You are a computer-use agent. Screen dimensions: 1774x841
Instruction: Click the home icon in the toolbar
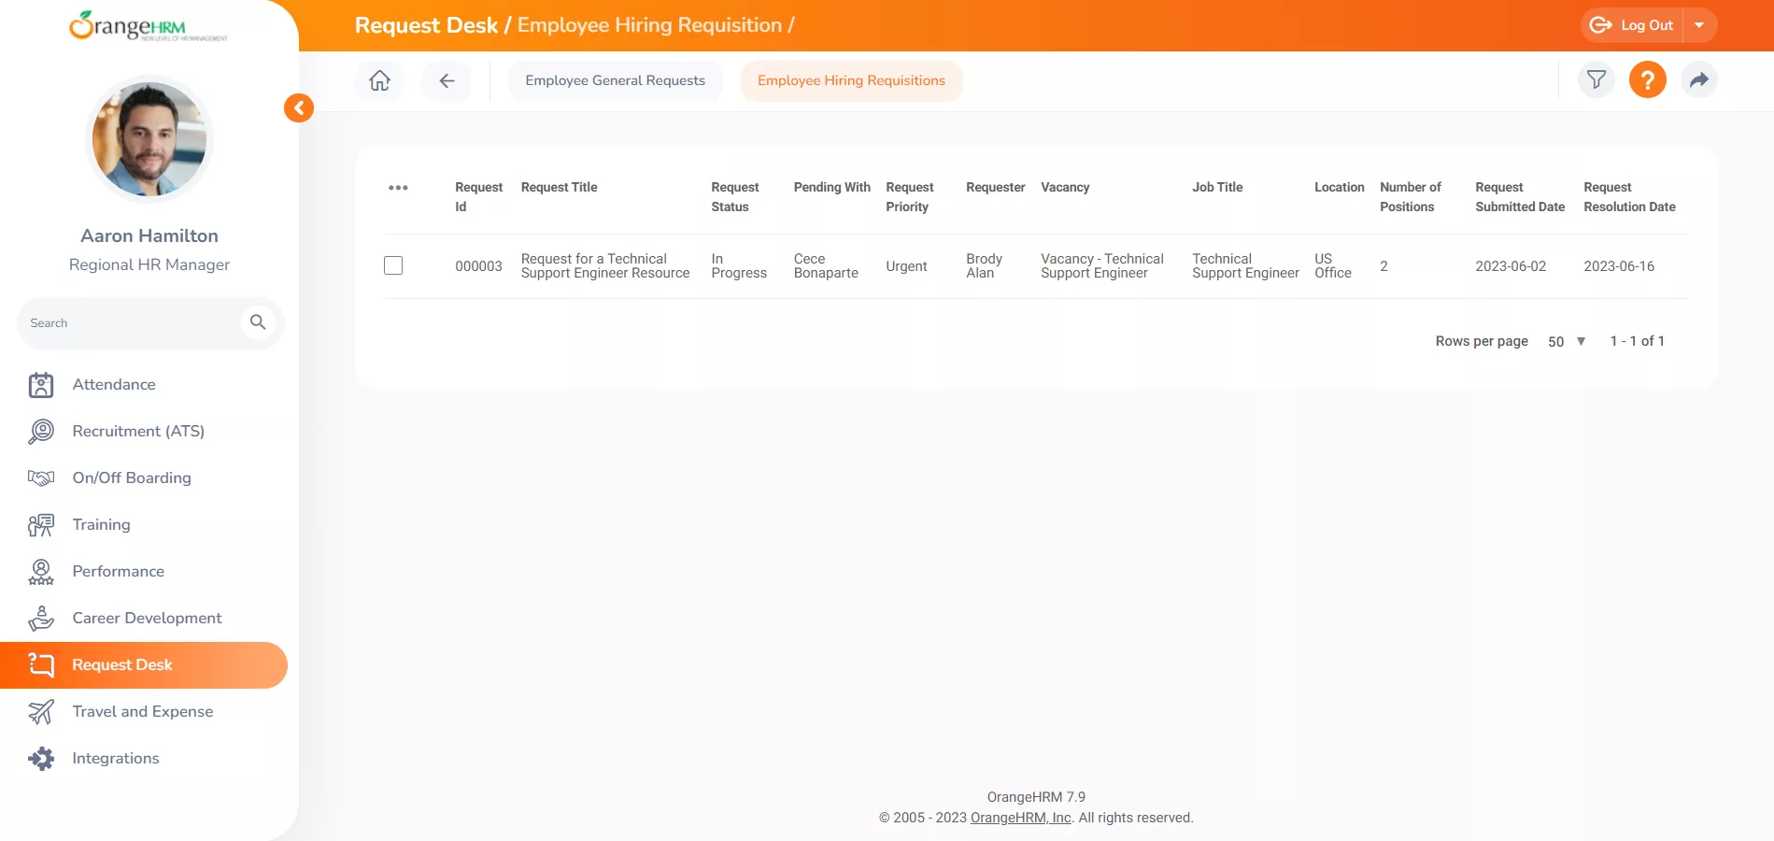coord(378,80)
